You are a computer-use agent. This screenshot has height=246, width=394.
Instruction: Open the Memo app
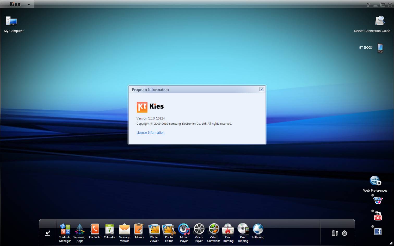pyautogui.click(x=139, y=231)
